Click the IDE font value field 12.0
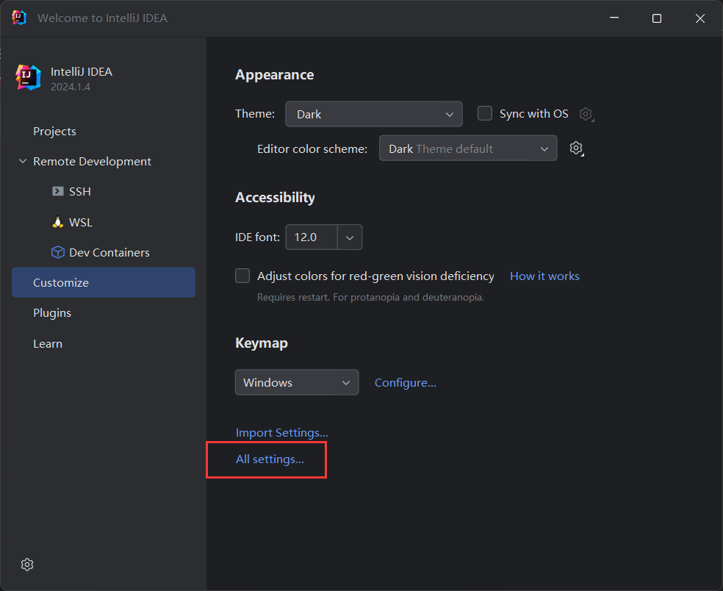 coord(312,237)
